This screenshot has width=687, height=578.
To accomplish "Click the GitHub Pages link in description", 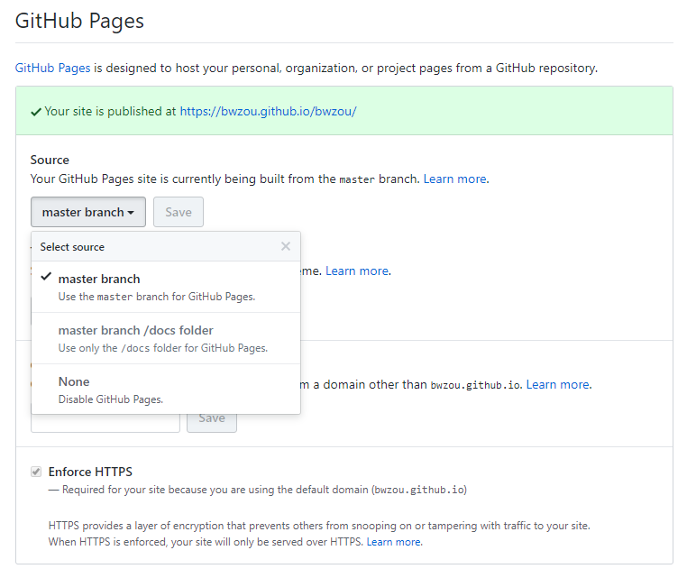I will coord(52,68).
